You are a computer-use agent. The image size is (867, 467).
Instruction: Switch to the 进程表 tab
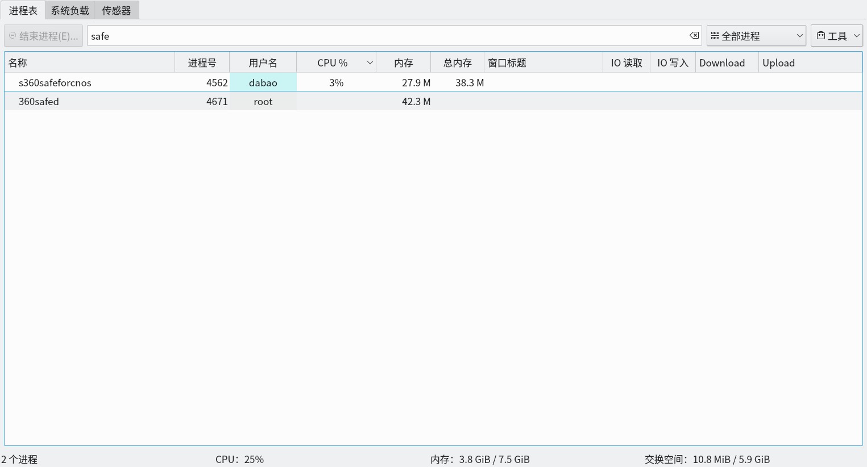[x=23, y=10]
